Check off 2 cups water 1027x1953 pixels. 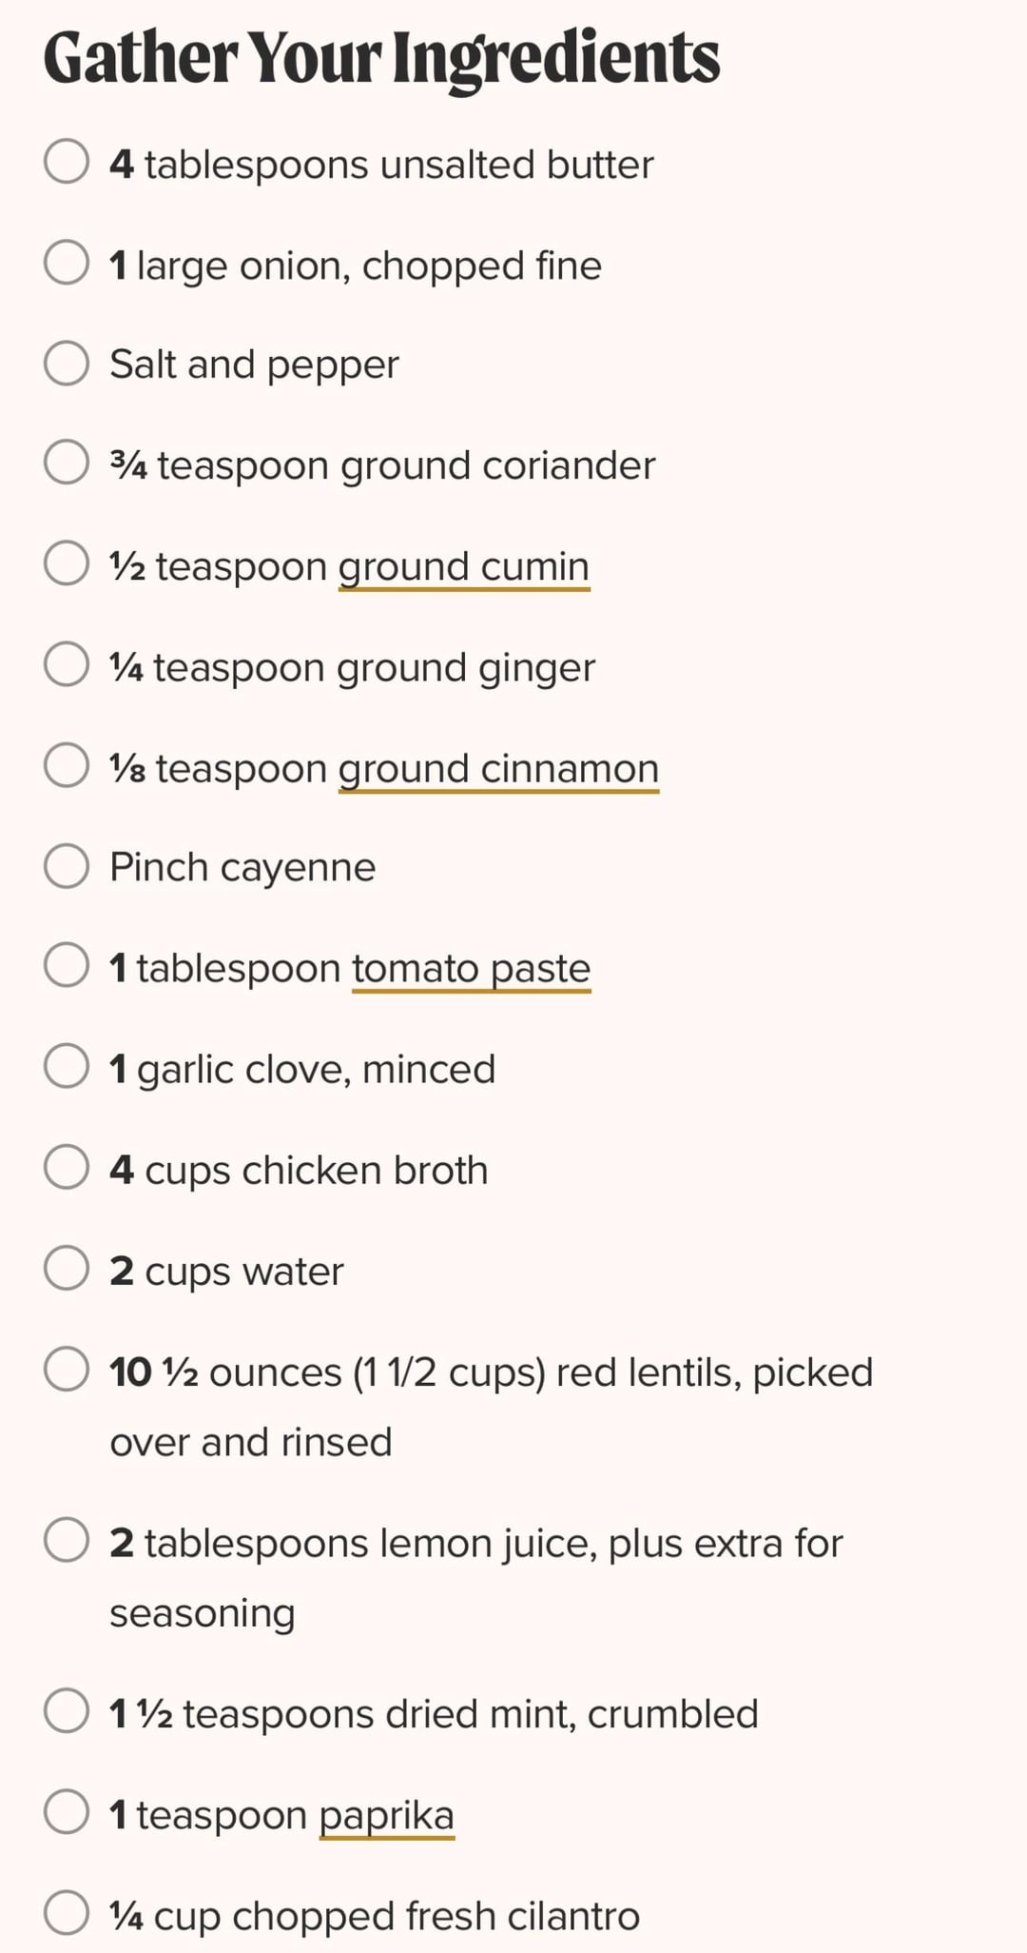67,1269
